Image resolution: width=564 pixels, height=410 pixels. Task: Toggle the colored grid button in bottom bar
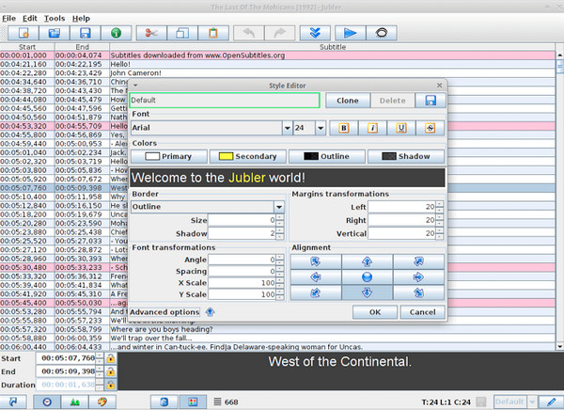tap(193, 402)
